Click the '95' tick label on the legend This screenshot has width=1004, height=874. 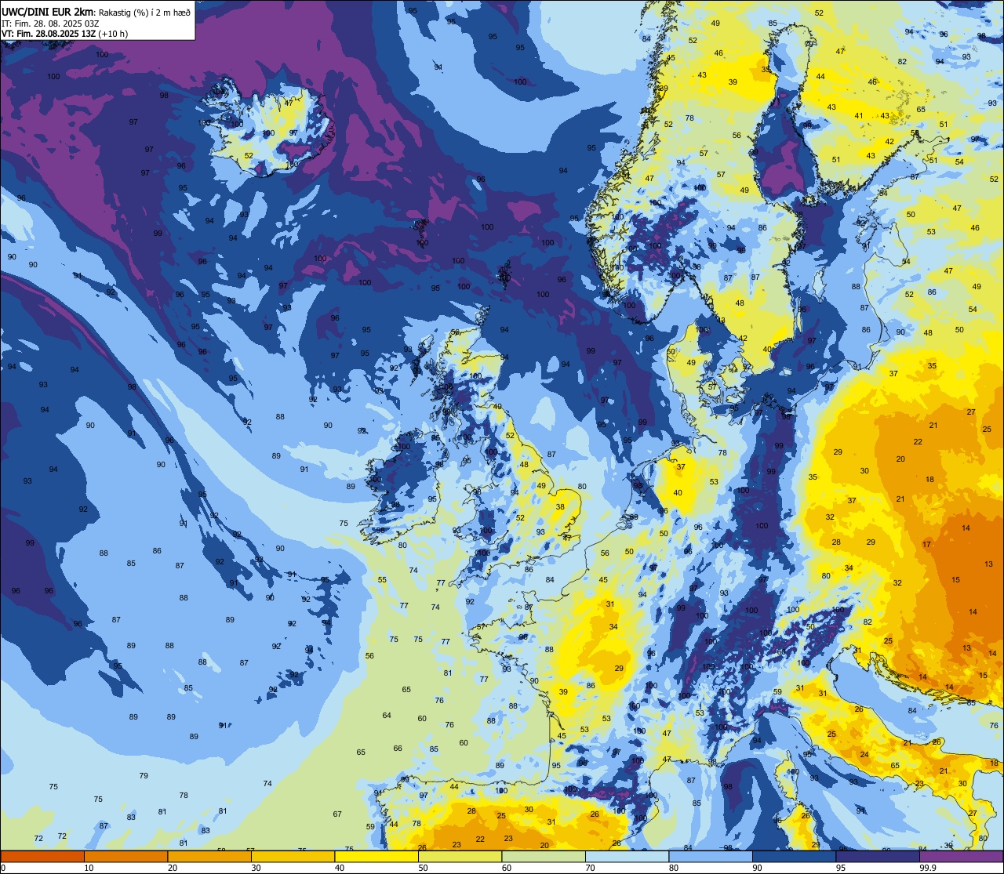(841, 868)
